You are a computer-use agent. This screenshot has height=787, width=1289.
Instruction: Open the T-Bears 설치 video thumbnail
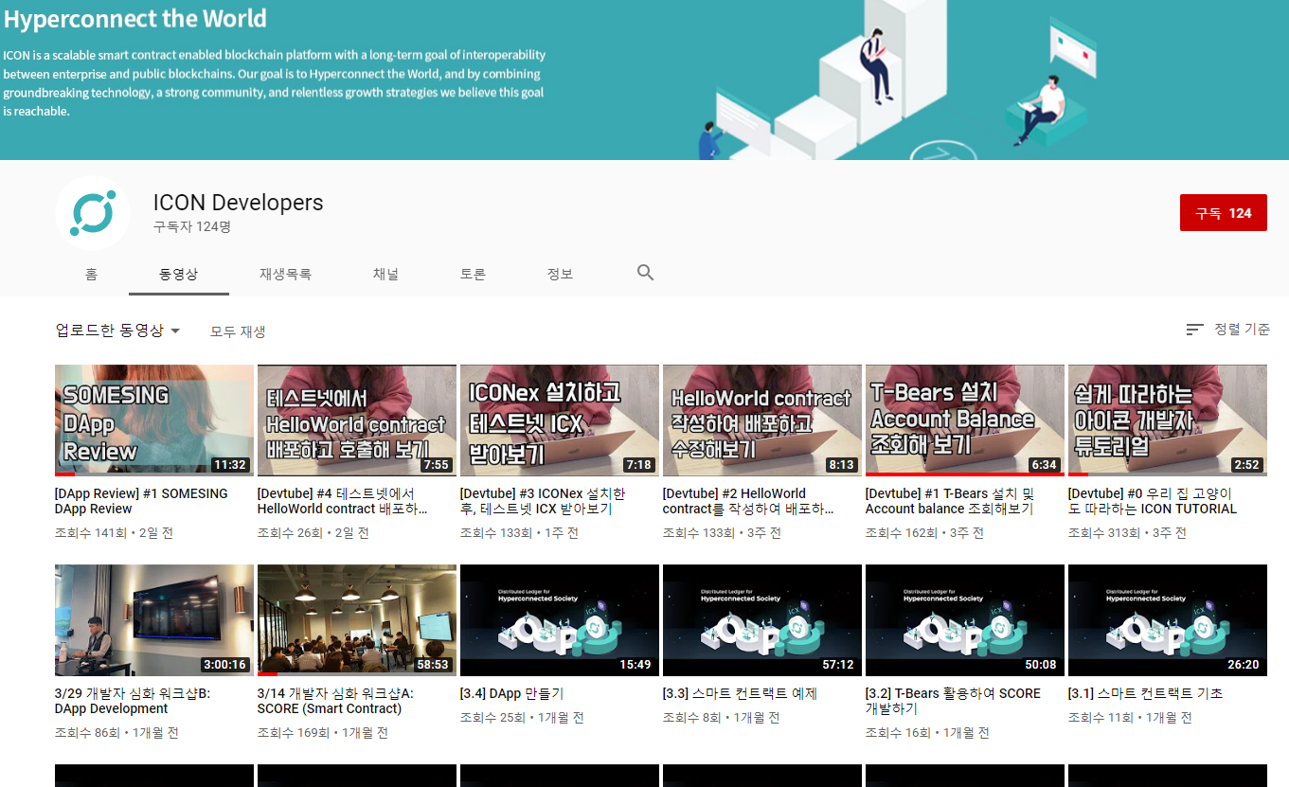pyautogui.click(x=965, y=420)
